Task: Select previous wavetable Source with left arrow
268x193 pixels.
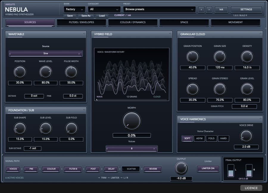Action: click(10, 54)
